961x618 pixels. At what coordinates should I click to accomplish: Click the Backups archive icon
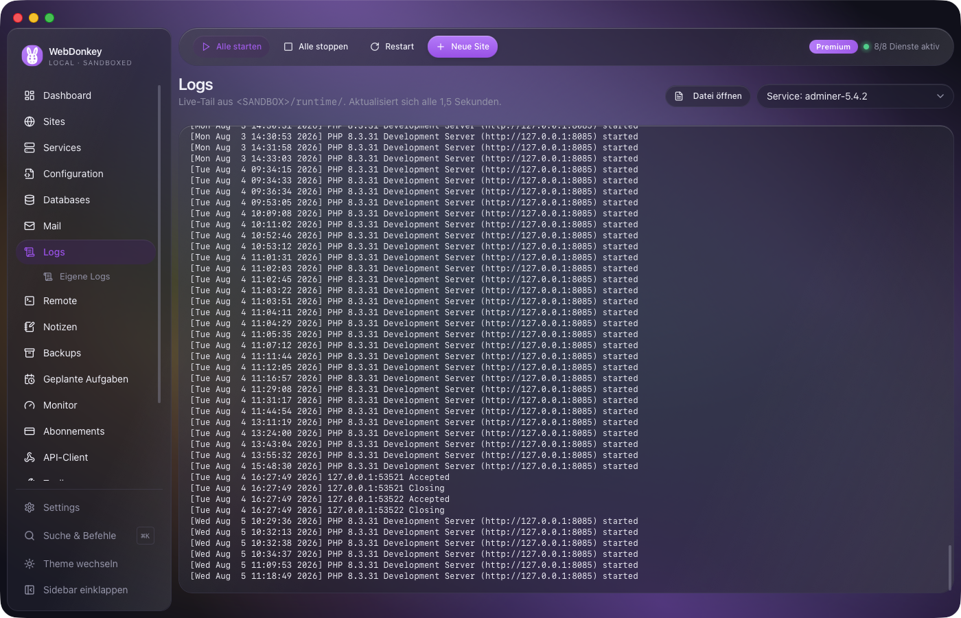pos(30,353)
